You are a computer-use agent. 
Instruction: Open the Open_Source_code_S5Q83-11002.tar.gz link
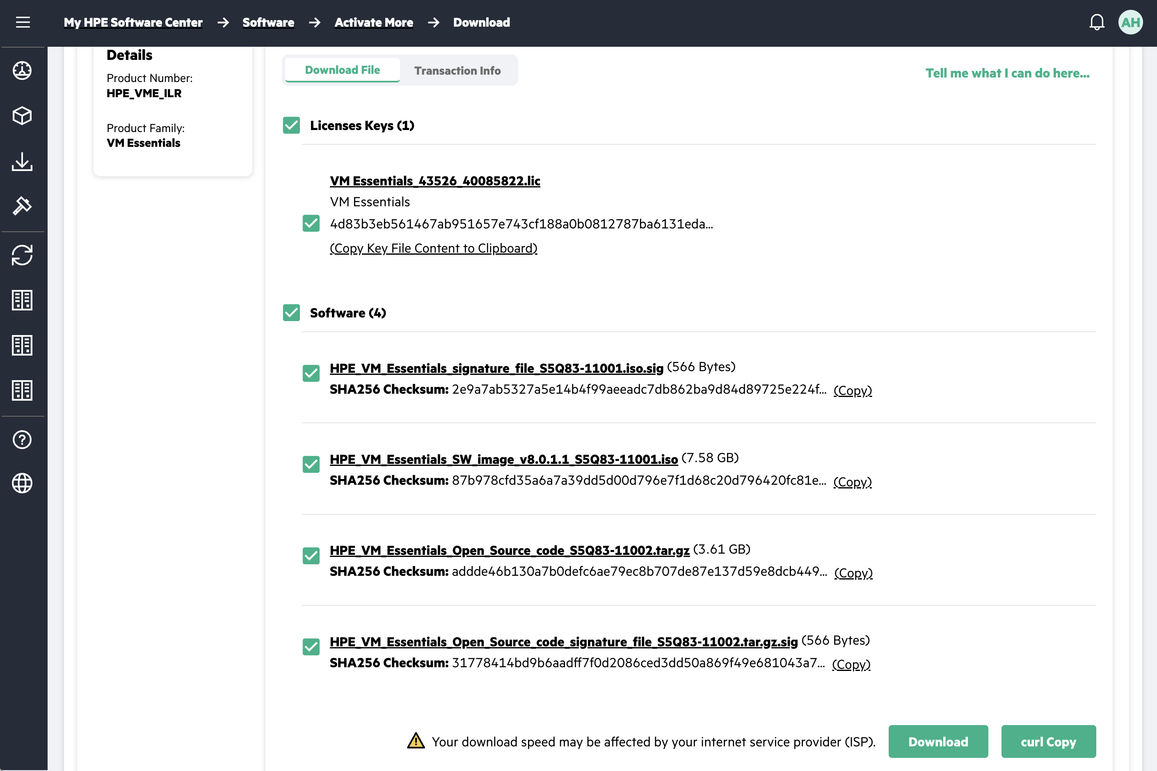point(510,550)
